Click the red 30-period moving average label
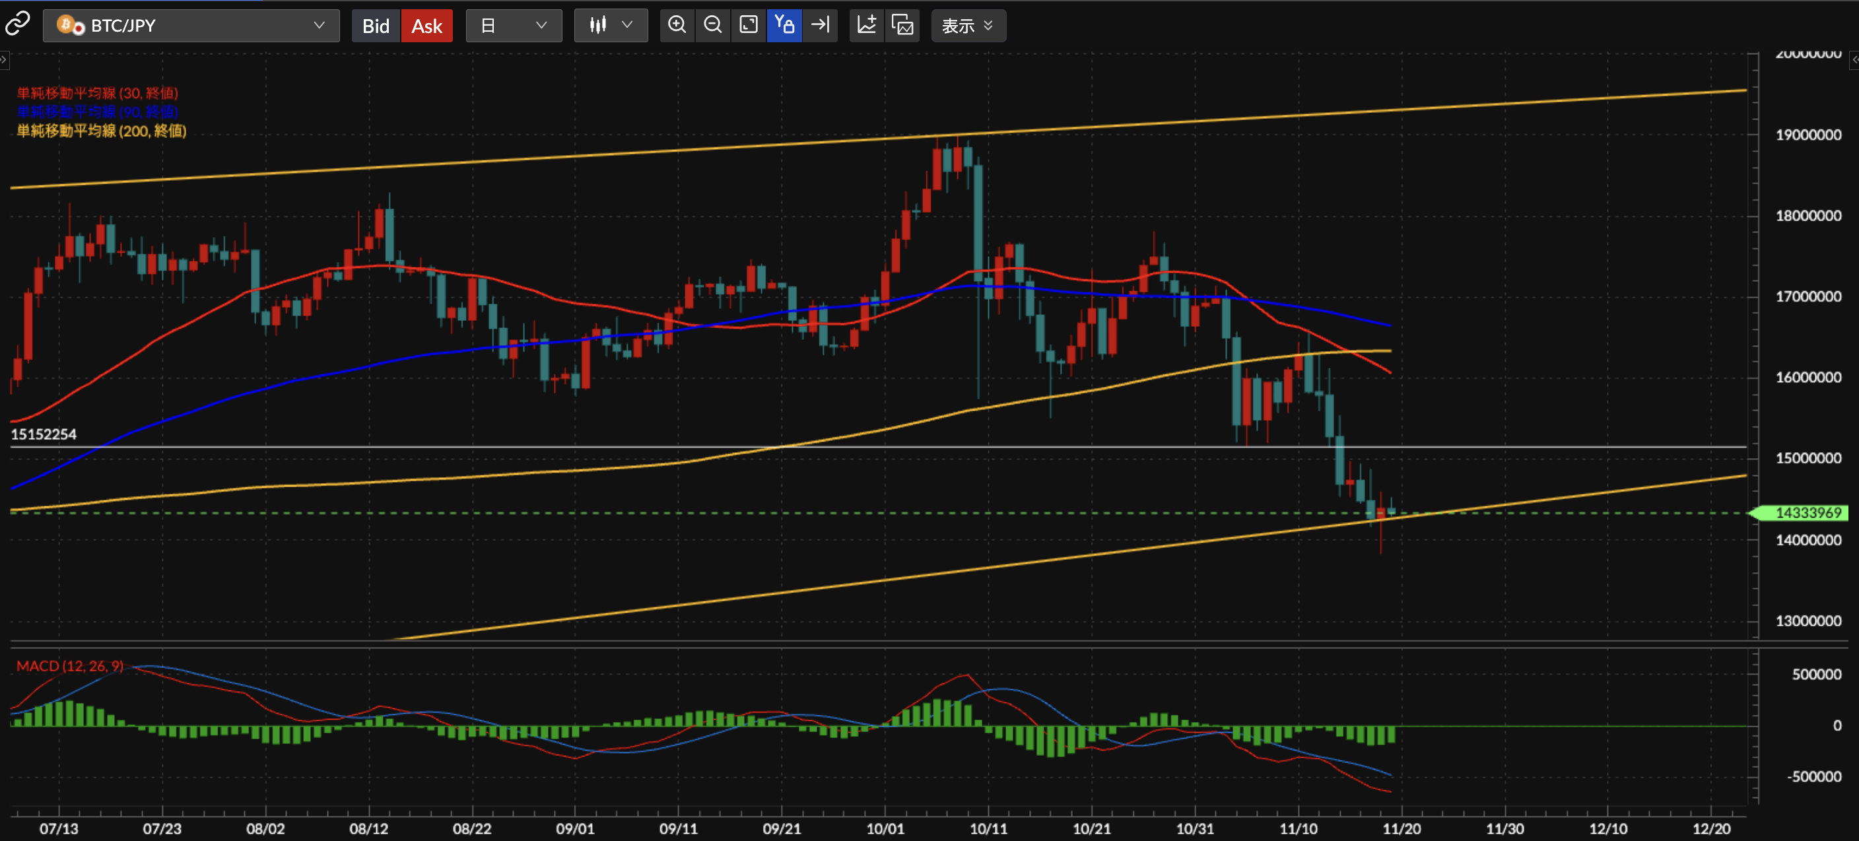Image resolution: width=1859 pixels, height=841 pixels. tap(96, 93)
